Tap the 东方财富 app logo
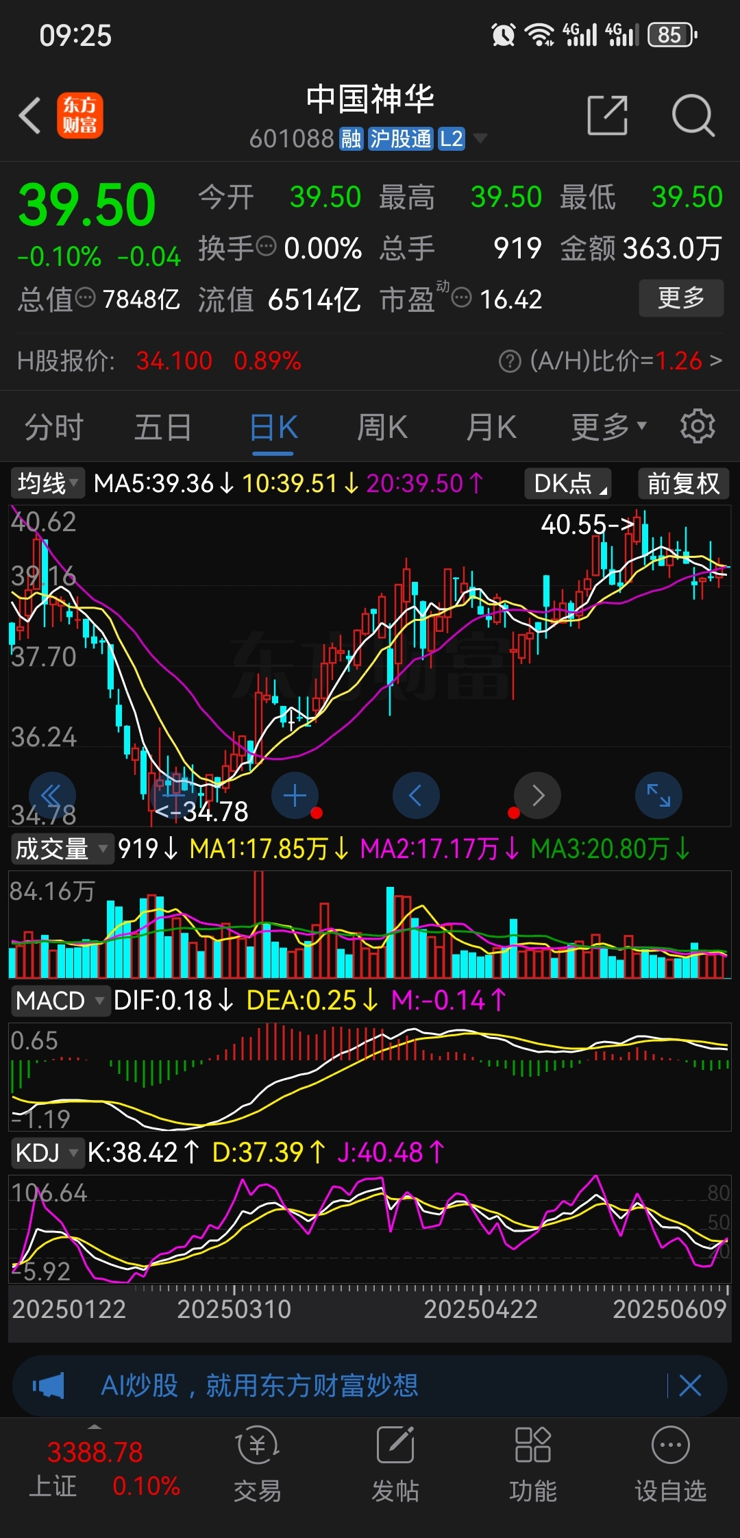 80,115
